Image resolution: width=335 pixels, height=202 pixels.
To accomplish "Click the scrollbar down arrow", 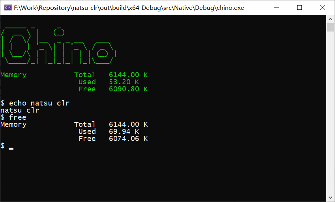I will coord(331,198).
